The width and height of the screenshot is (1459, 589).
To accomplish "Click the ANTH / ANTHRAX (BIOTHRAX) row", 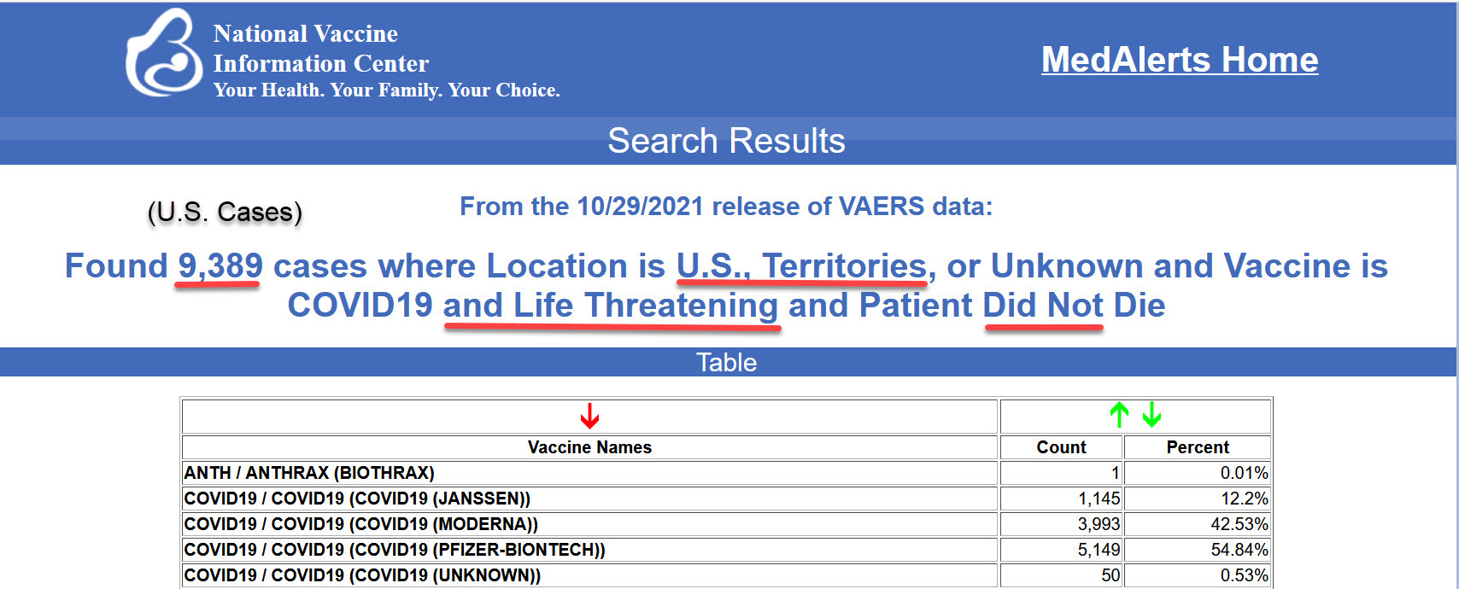I will (726, 473).
